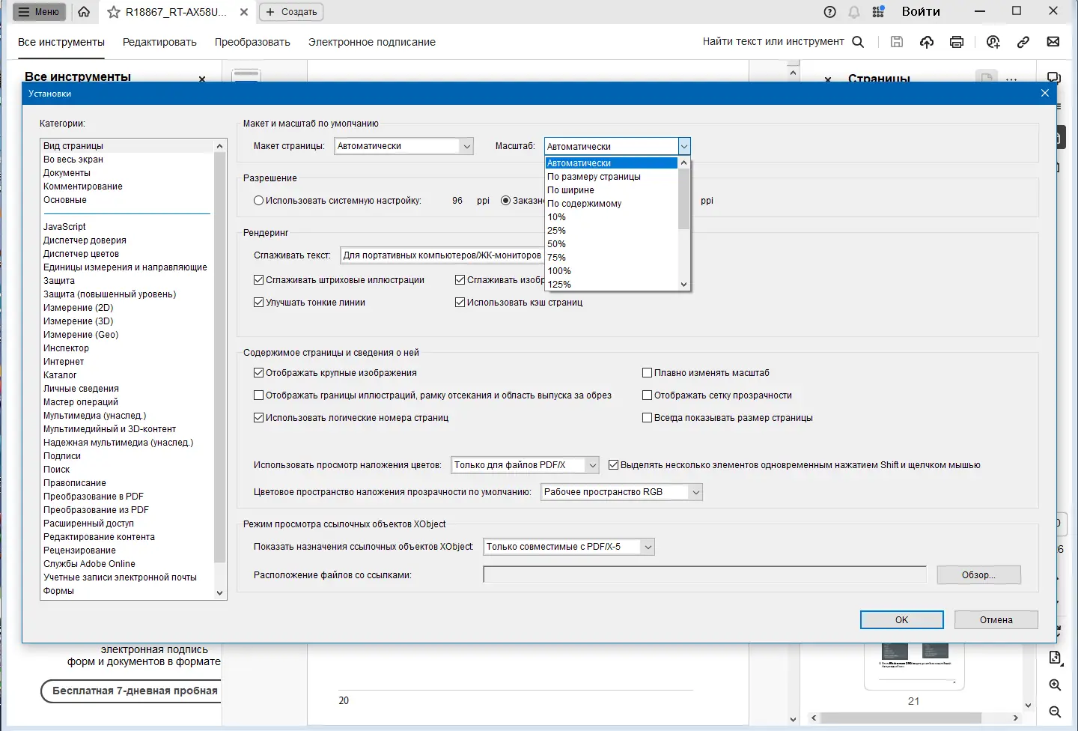Collapse the Масштаб dropdown arrow
Image resolution: width=1078 pixels, height=731 pixels.
coord(684,146)
